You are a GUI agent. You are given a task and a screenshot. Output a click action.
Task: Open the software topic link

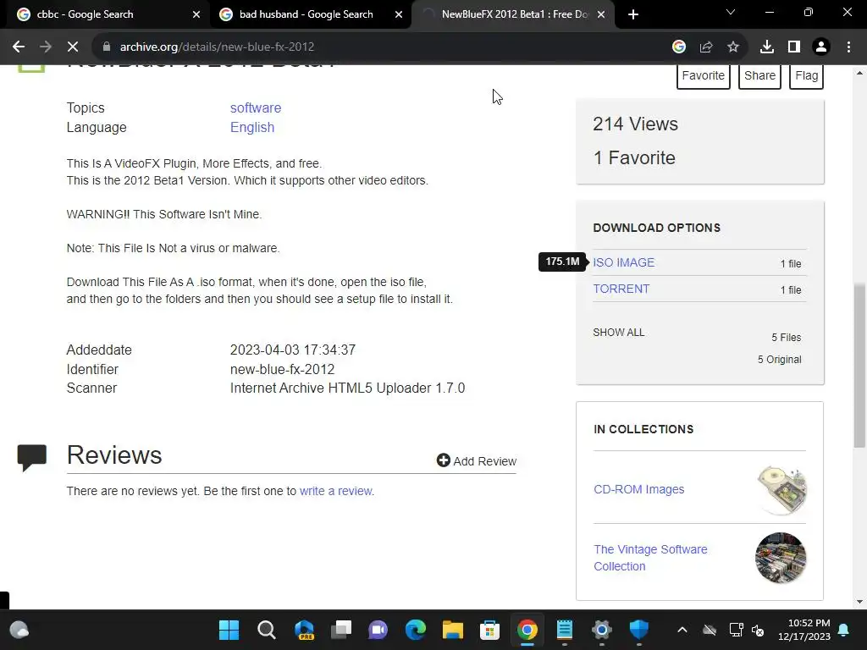tap(256, 107)
